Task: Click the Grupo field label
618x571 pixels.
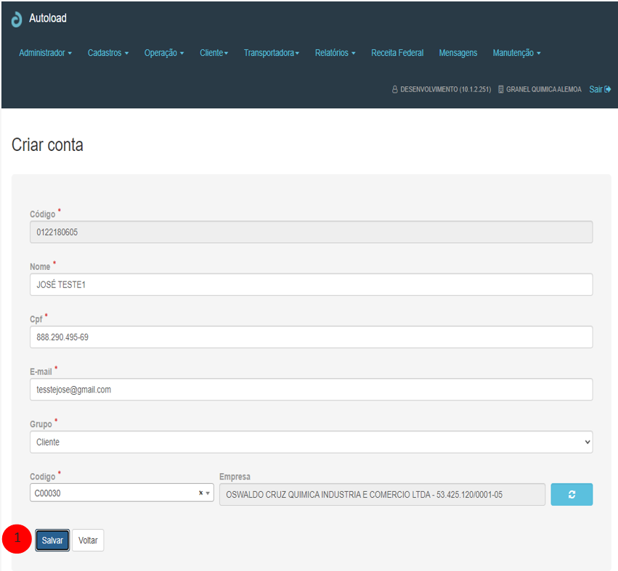Action: tap(41, 424)
